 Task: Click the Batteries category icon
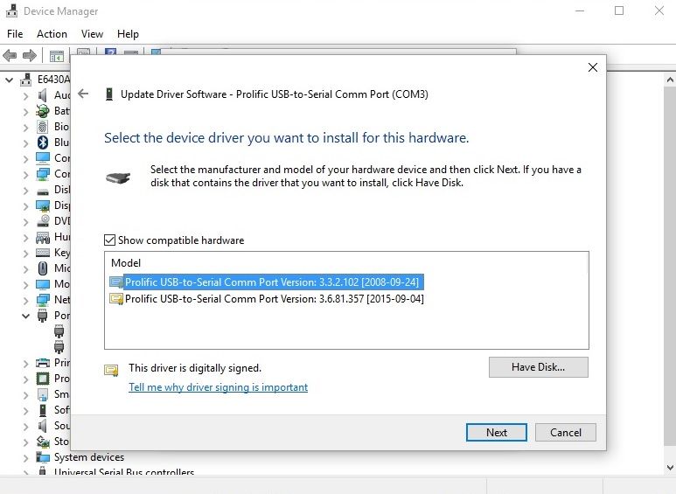(x=43, y=111)
